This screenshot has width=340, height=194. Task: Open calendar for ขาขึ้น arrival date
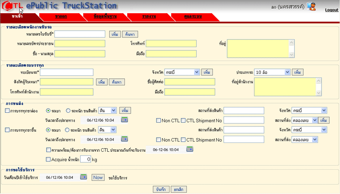pos(124,139)
